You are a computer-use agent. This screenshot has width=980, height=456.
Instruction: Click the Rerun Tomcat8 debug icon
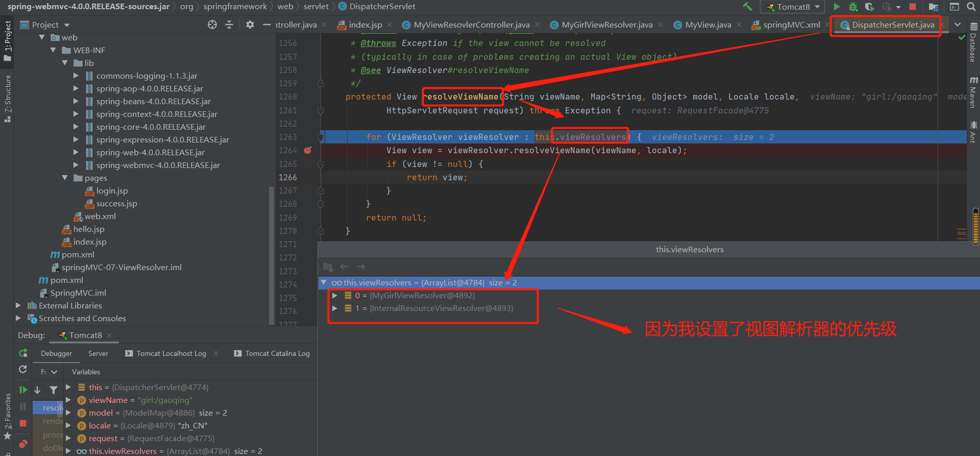click(23, 353)
